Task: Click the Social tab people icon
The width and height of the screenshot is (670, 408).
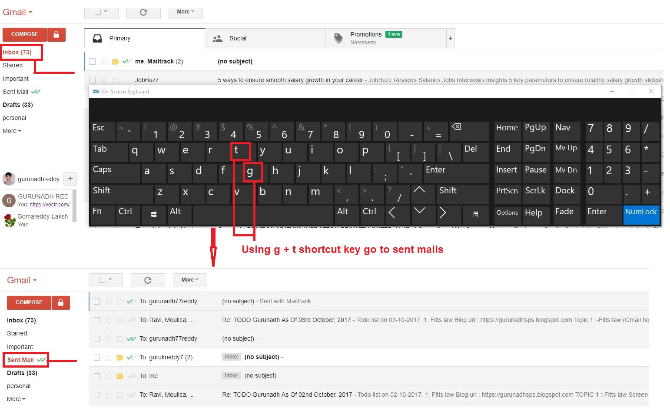Action: pyautogui.click(x=218, y=38)
